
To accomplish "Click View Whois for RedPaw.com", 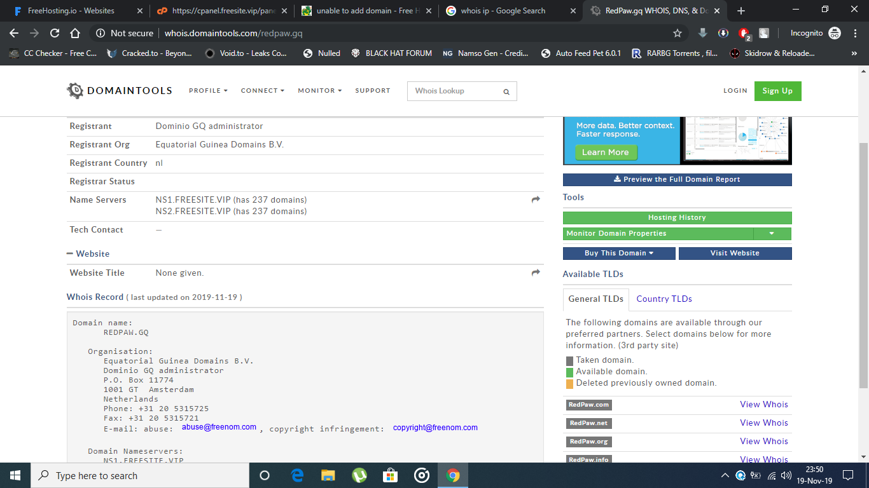I will (x=764, y=404).
